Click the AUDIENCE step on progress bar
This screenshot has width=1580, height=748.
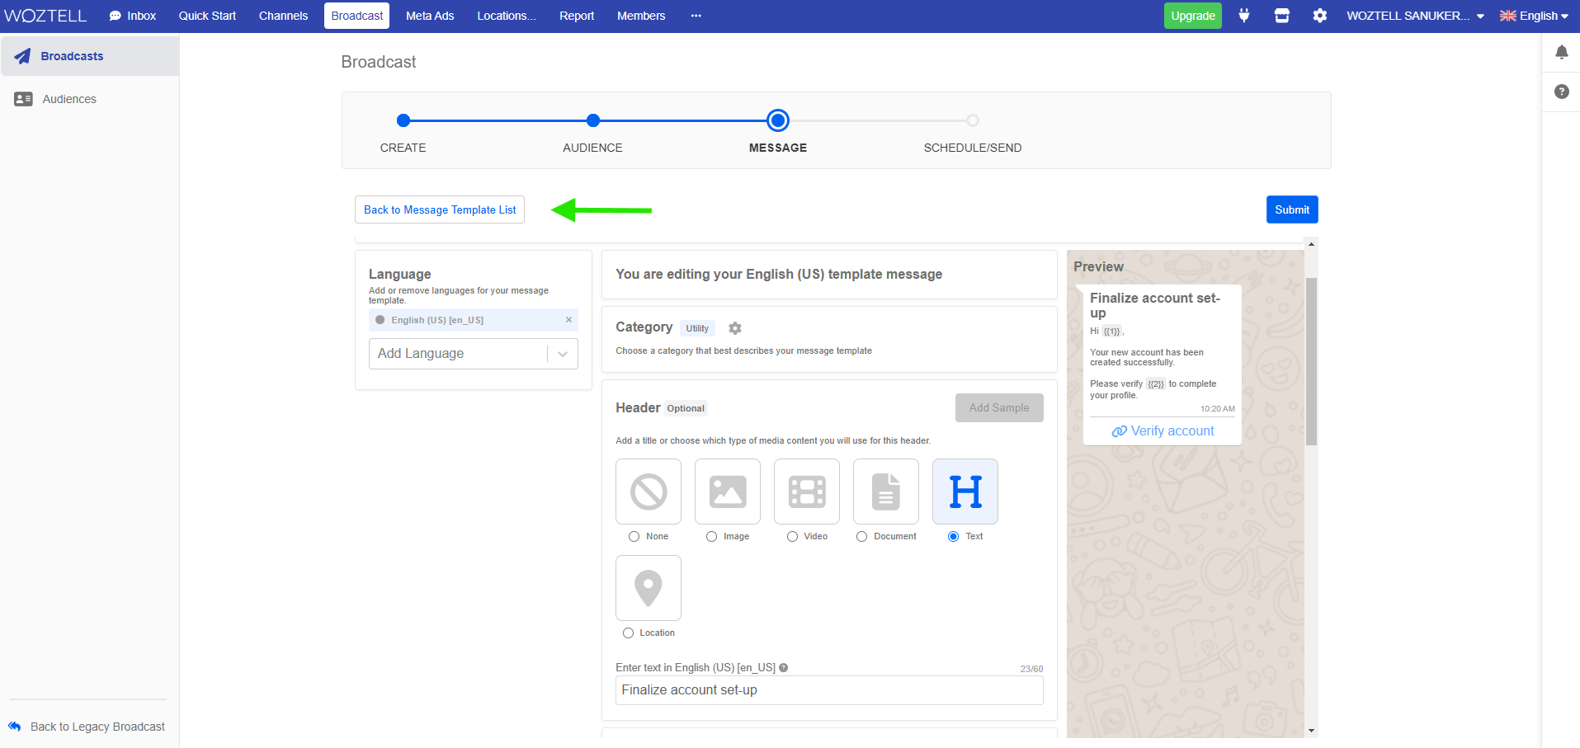coord(592,121)
